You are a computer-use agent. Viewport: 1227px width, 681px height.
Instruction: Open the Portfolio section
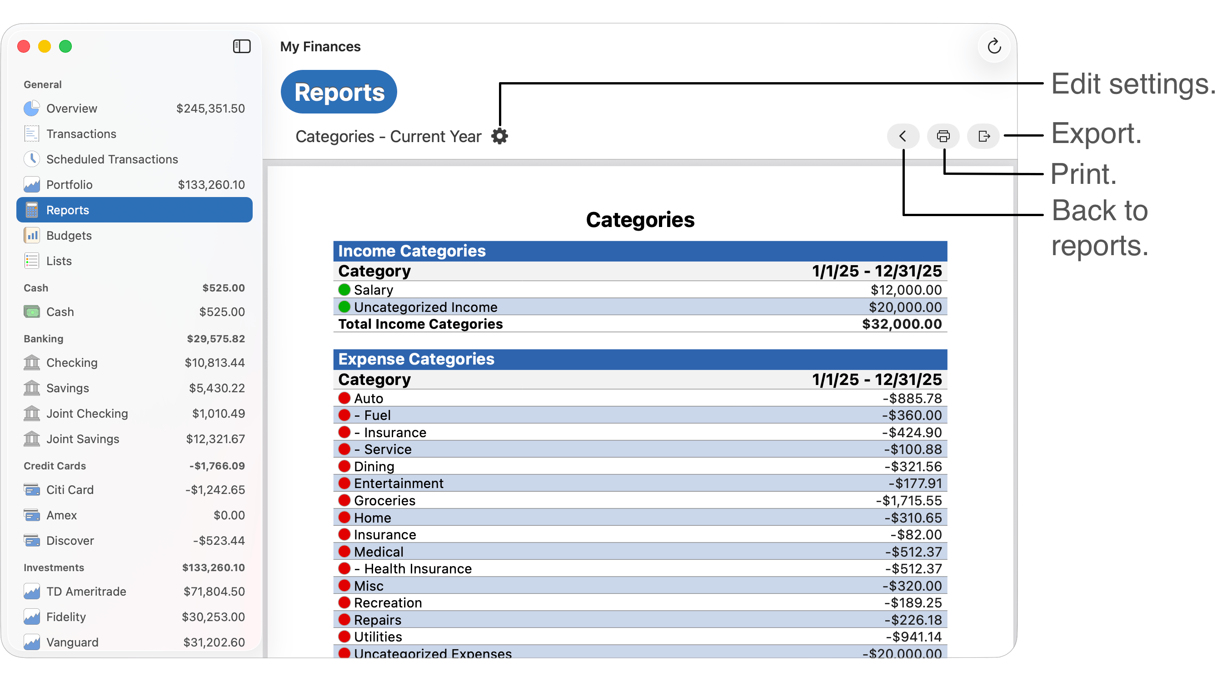pos(70,185)
